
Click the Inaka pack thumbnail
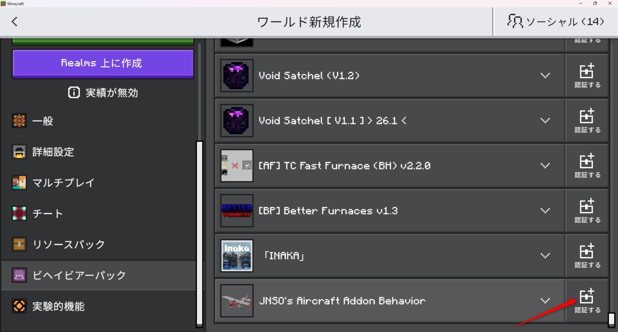(x=237, y=256)
